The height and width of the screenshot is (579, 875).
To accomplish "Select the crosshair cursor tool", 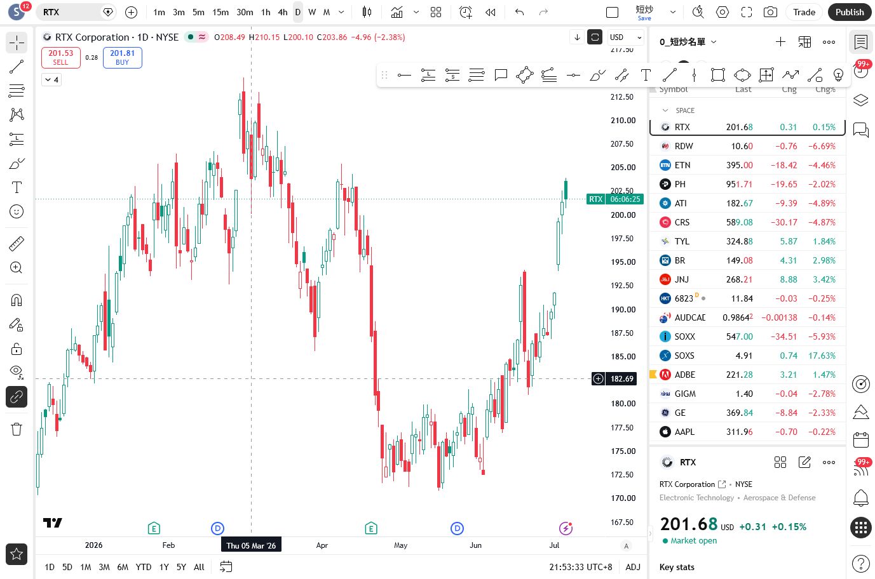I will click(x=17, y=43).
